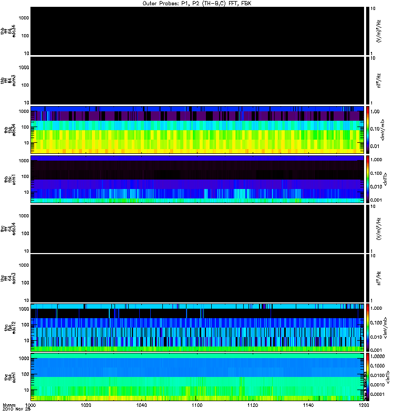Select the thb fff 64 scm3 spectrogram panel
The image size is (394, 420).
[197, 81]
